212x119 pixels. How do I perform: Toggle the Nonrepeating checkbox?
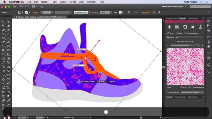point(185,33)
